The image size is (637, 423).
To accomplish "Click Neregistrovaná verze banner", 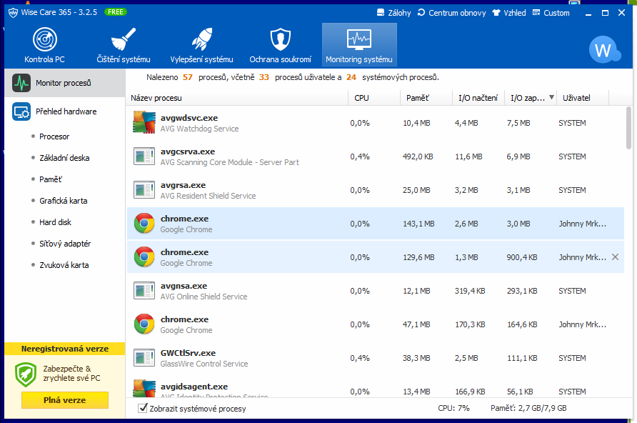I will click(65, 349).
